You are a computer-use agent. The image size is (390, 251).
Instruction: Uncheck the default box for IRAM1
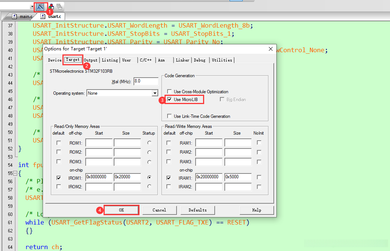pyautogui.click(x=169, y=178)
